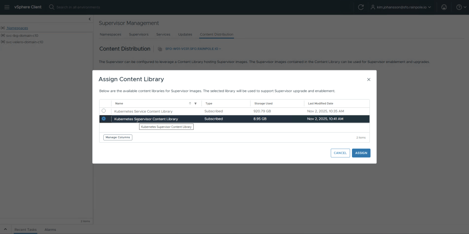Click the refresh icon in top bar
The width and height of the screenshot is (469, 234).
click(361, 7)
